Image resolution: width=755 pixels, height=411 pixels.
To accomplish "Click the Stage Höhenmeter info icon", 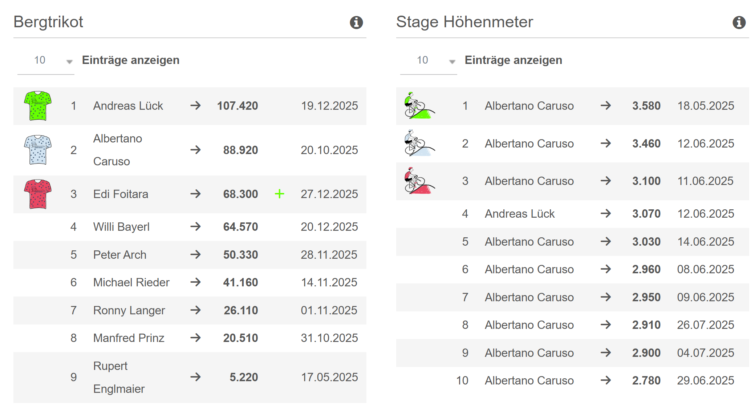I will (739, 23).
